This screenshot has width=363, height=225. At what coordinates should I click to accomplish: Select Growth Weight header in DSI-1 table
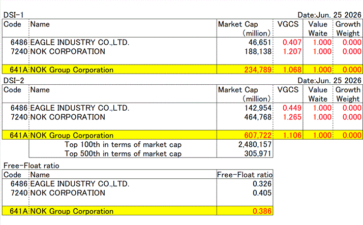point(348,28)
